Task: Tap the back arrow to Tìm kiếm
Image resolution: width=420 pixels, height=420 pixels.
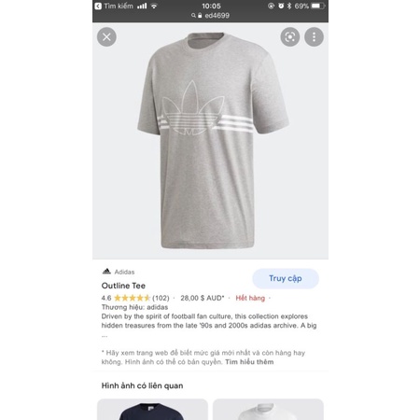Action: [x=98, y=7]
